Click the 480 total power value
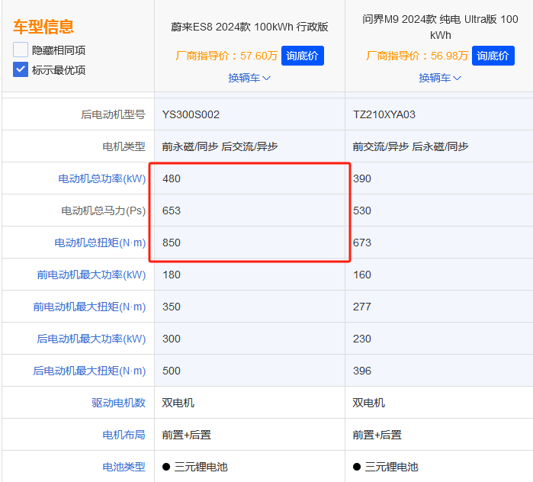The height and width of the screenshot is (482, 533). pyautogui.click(x=172, y=178)
